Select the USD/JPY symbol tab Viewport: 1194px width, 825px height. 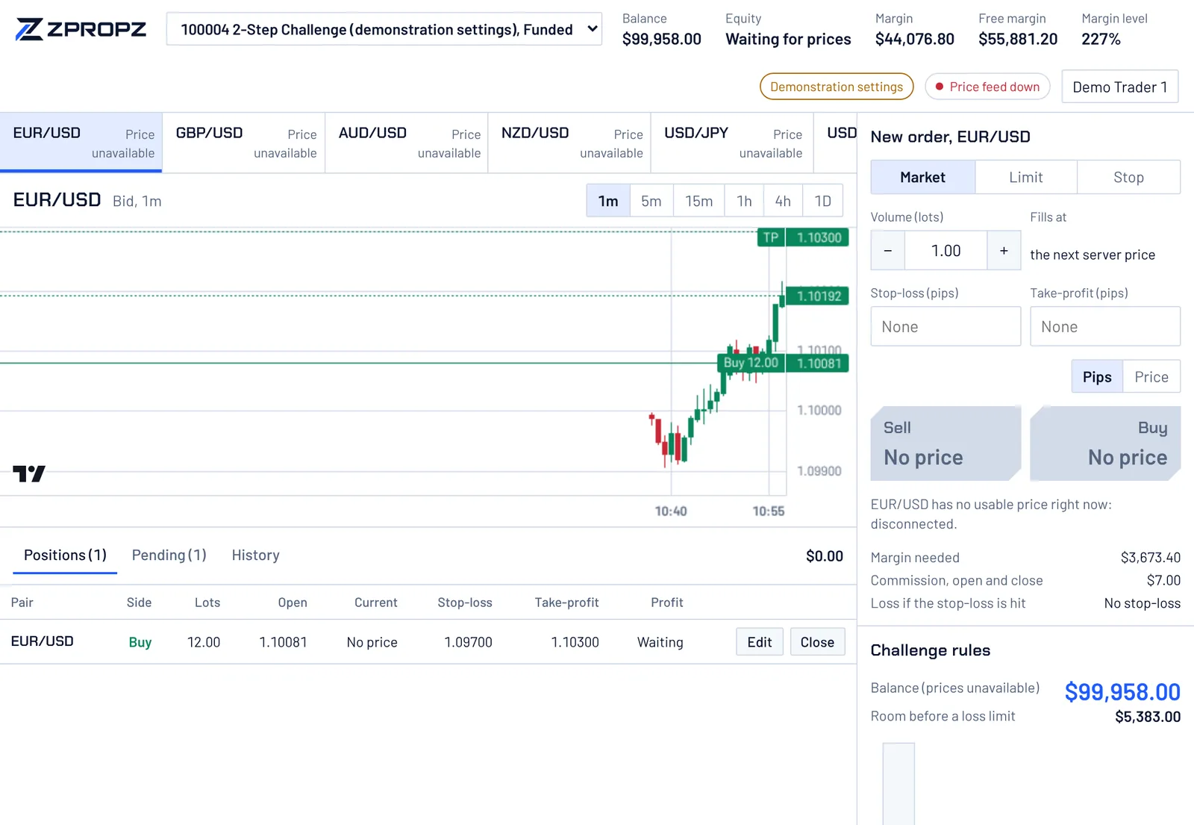pos(732,143)
